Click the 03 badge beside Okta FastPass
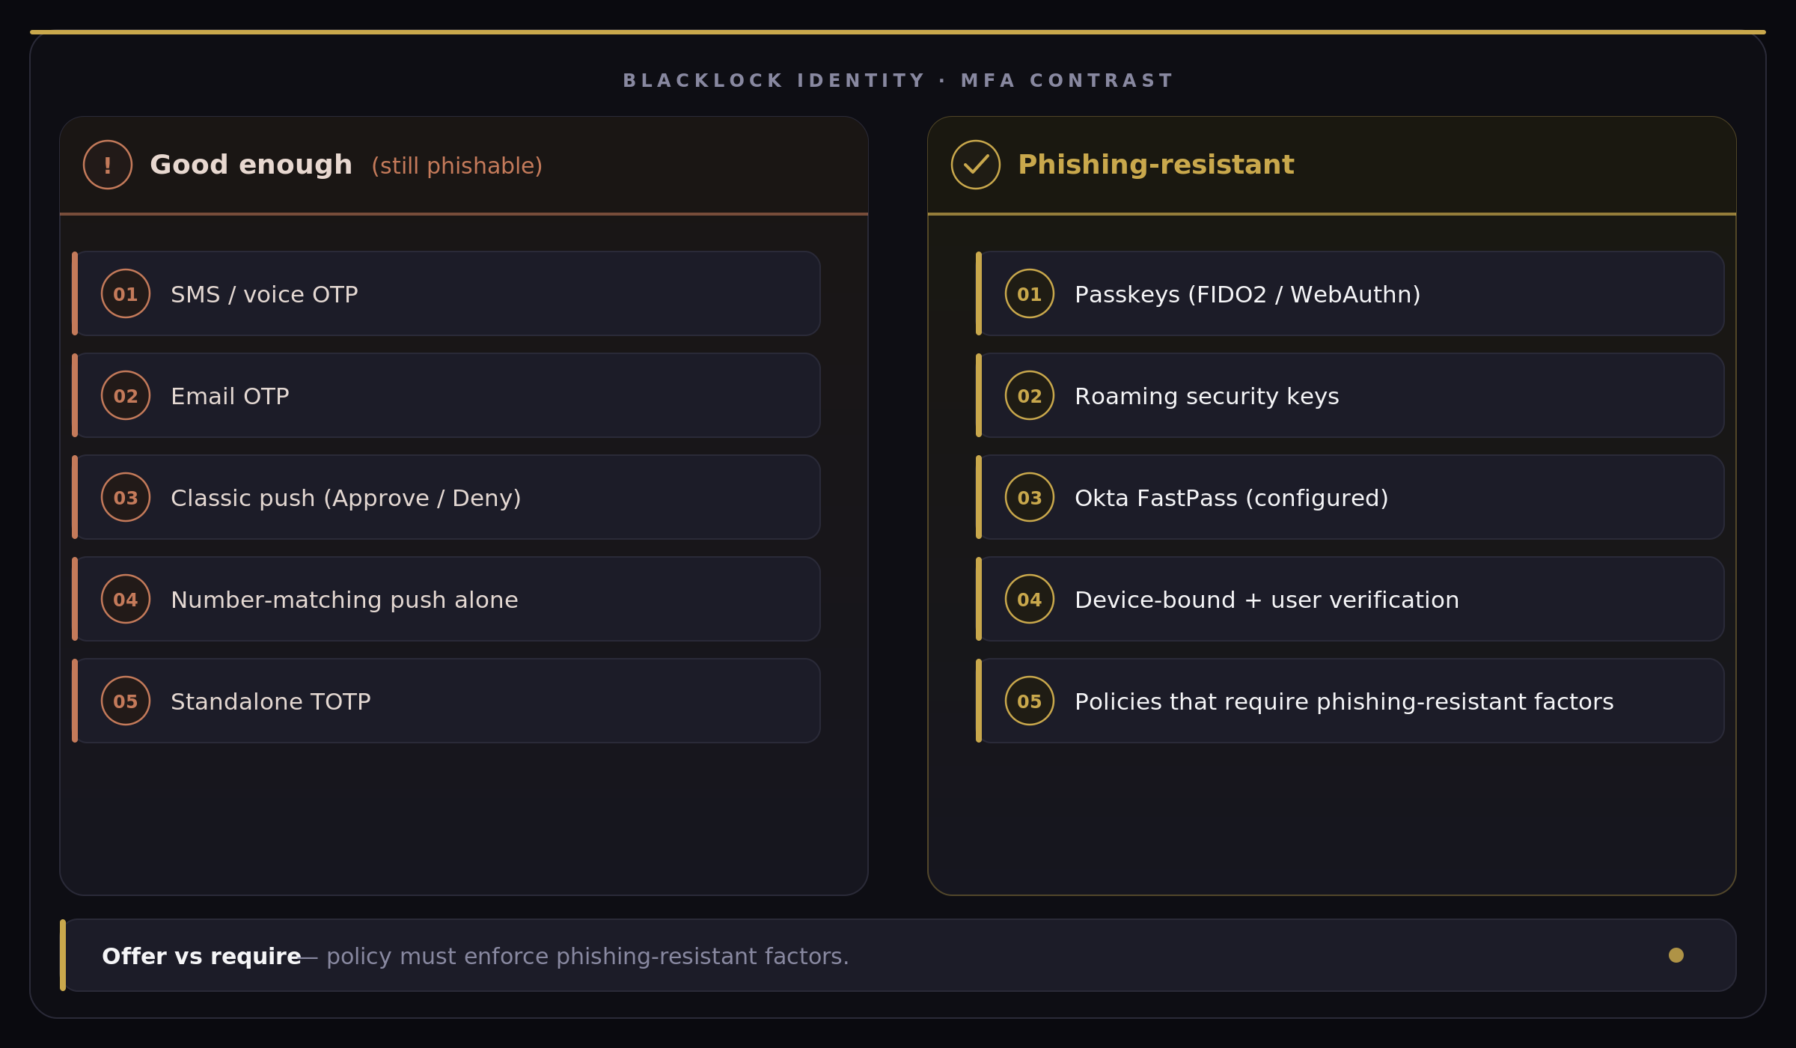Image resolution: width=1796 pixels, height=1048 pixels. (1030, 497)
